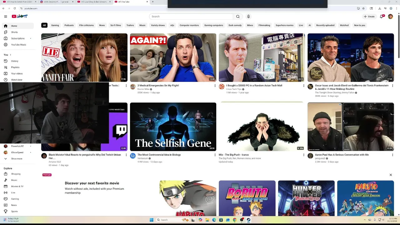The width and height of the screenshot is (400, 225).
Task: Click the Create button
Action: point(369,17)
